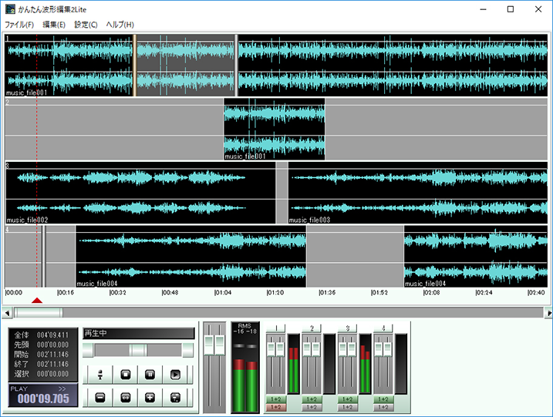553x417 pixels.
Task: Click the right end button of position slider
Action: tap(187, 351)
